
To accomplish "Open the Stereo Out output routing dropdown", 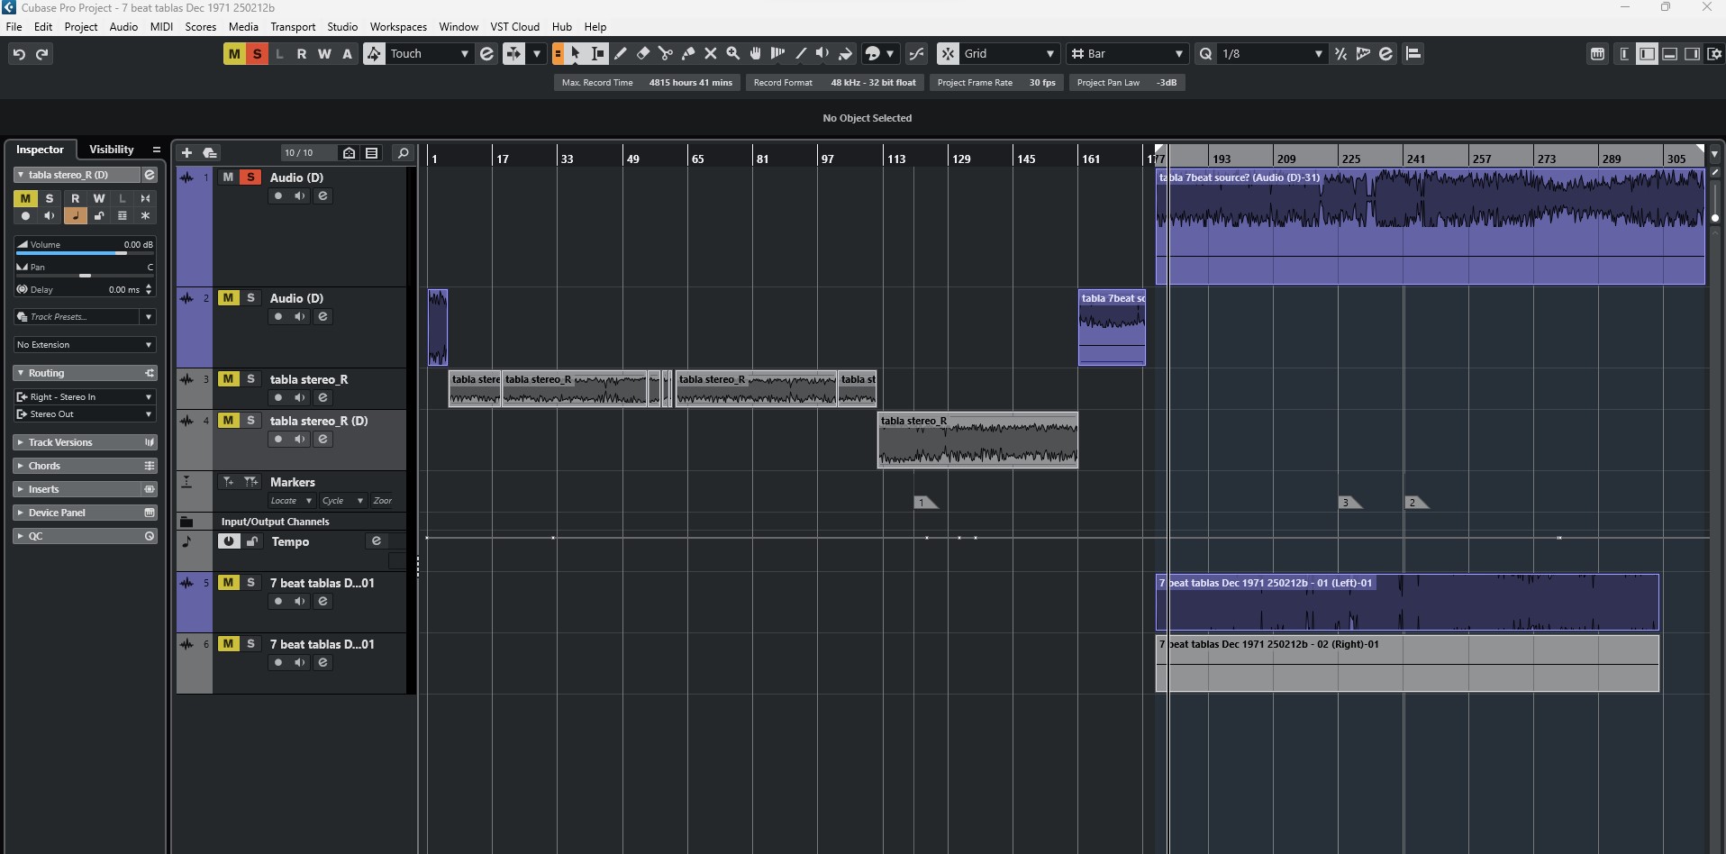I will tap(85, 414).
